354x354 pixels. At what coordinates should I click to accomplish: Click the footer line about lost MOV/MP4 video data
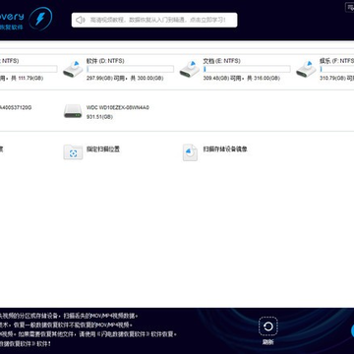(69, 317)
